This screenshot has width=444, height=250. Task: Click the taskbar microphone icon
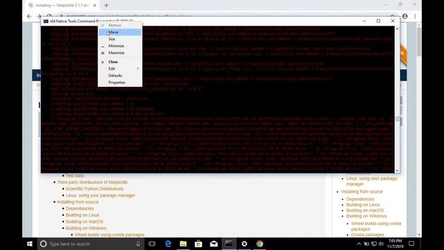coord(138,244)
